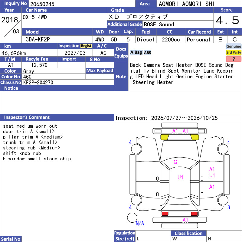Click the Classification header
This screenshot has width=242, height=242.
click(x=188, y=233)
